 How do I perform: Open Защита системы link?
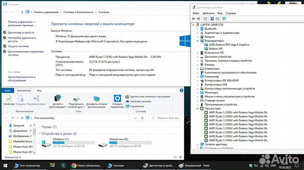point(18,46)
